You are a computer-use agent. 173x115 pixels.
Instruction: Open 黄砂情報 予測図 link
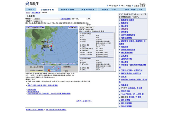tap(139, 97)
